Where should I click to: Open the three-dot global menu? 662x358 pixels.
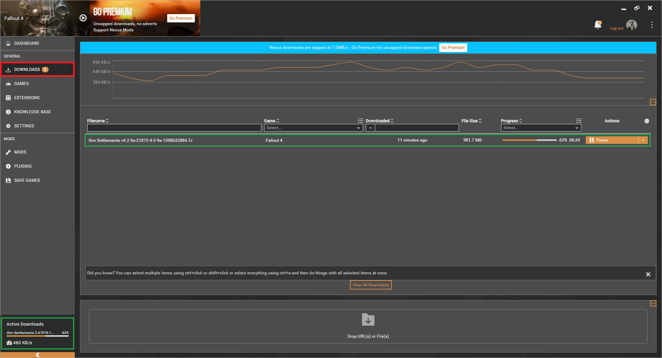coord(652,25)
